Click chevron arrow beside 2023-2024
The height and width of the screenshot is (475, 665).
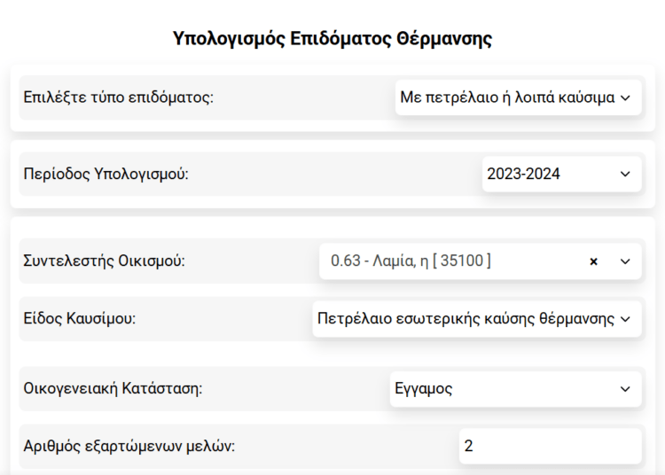click(625, 174)
